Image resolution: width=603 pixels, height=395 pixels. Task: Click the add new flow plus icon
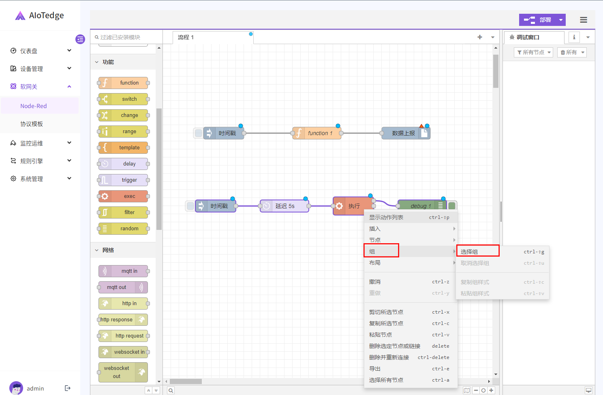point(480,37)
